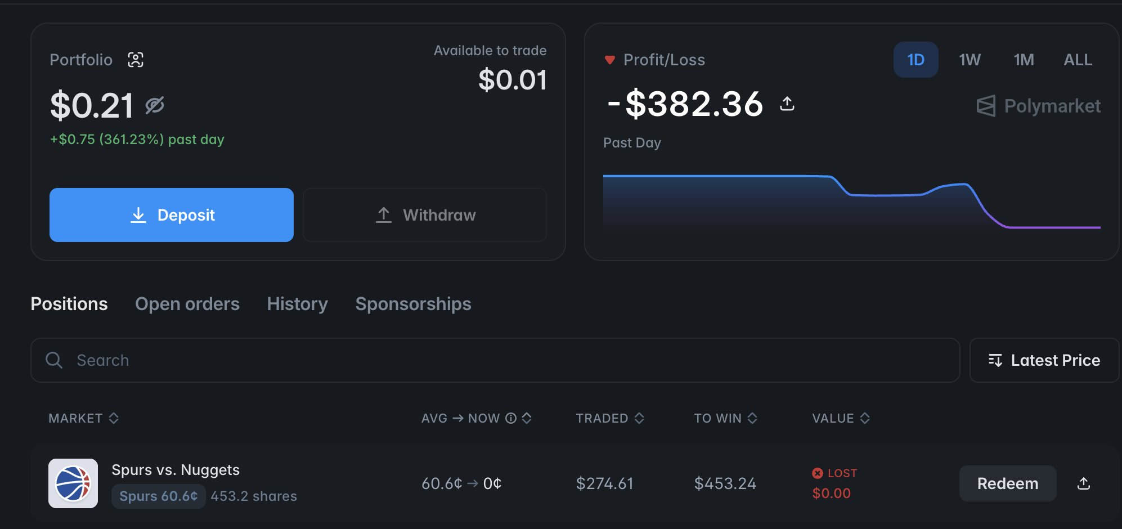Share the Spurs vs. Nuggets position
1122x529 pixels.
tap(1084, 483)
